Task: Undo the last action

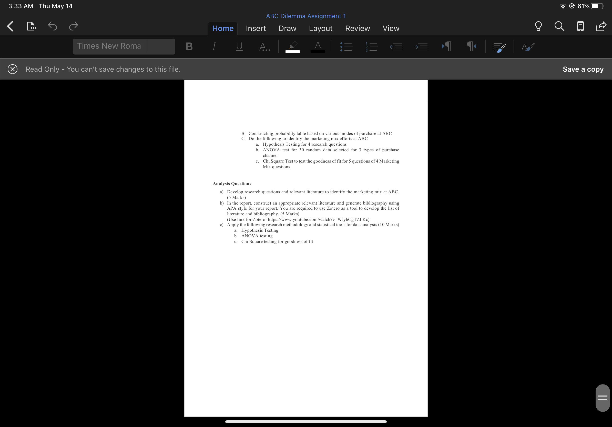Action: pos(52,26)
